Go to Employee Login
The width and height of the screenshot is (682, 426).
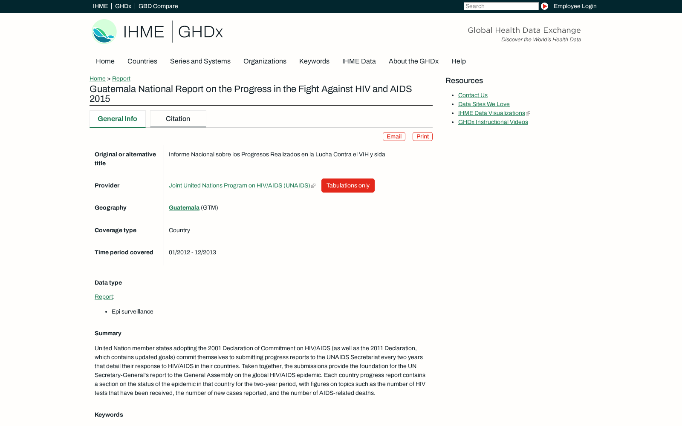point(575,6)
